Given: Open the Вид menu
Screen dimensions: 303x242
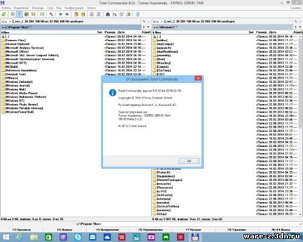Looking at the screenshot, I should (59, 8).
